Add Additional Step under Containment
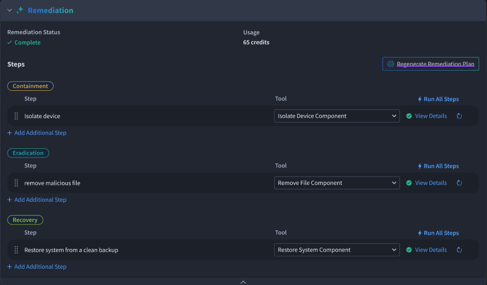 tap(37, 133)
